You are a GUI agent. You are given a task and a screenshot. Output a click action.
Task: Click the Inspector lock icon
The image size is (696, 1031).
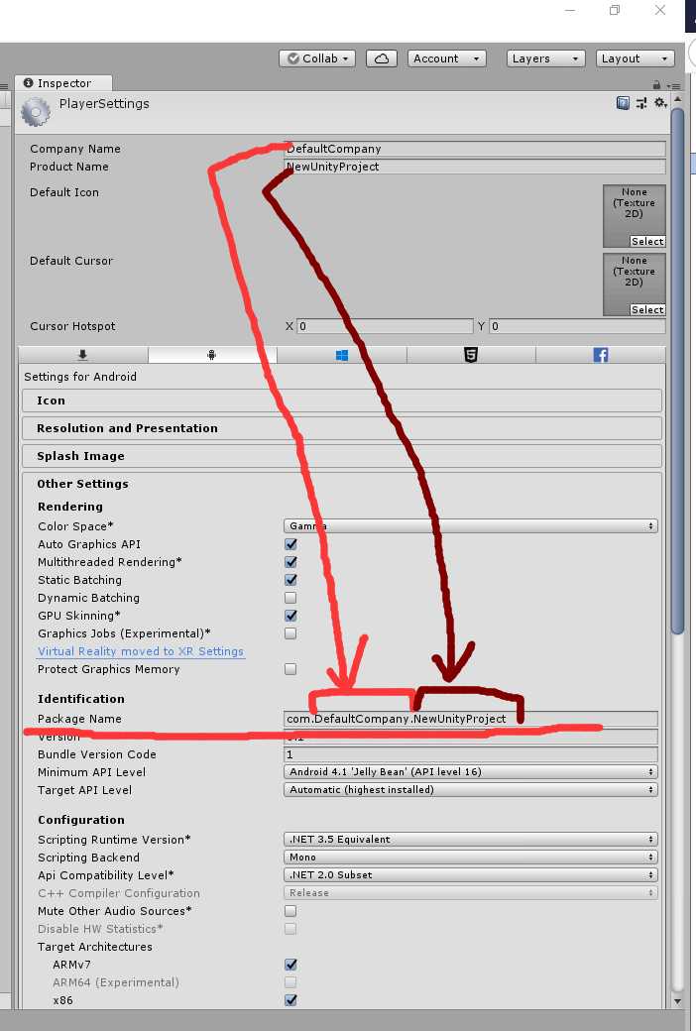656,85
